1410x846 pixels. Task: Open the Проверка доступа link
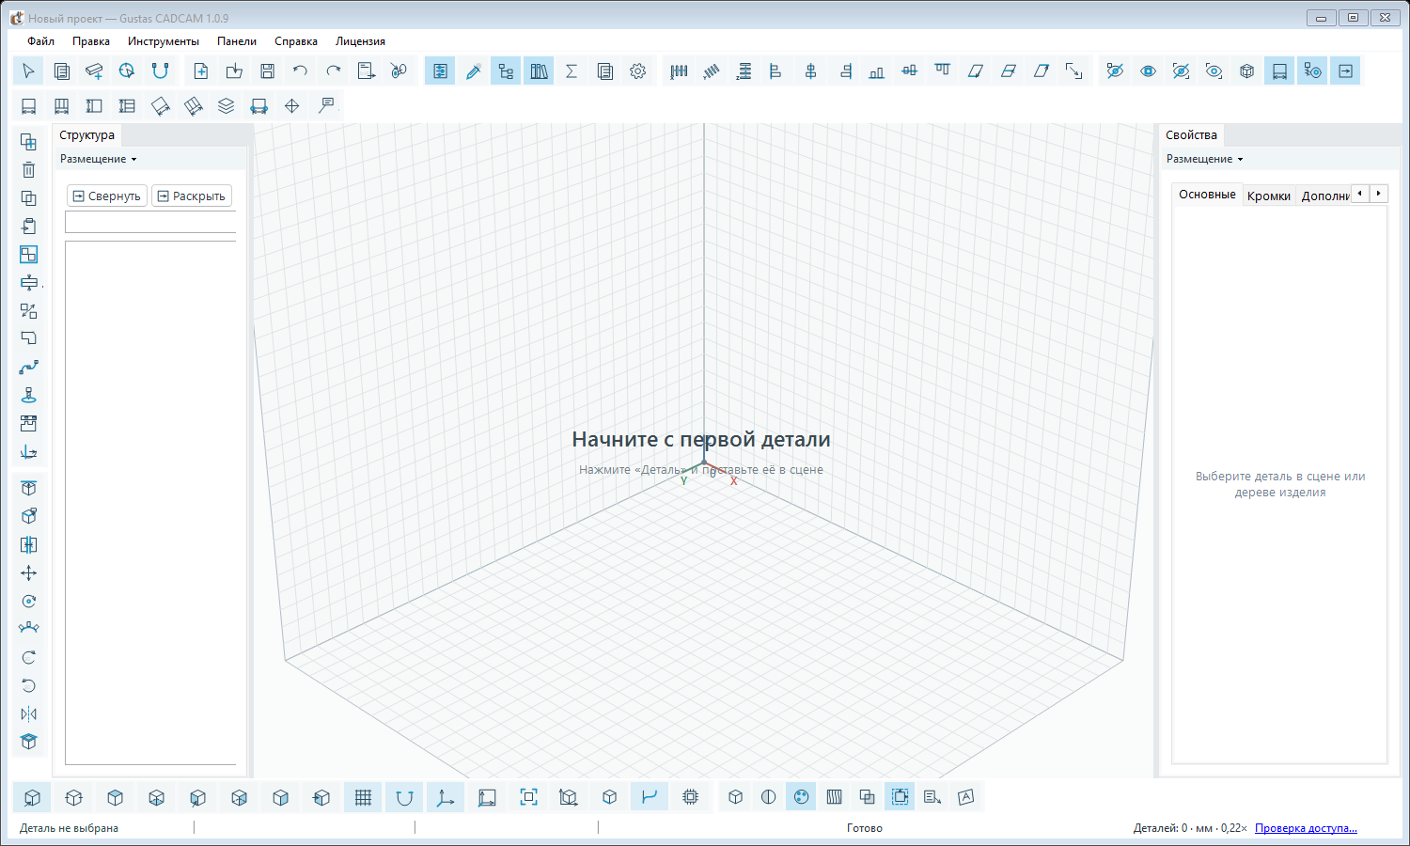click(x=1306, y=828)
